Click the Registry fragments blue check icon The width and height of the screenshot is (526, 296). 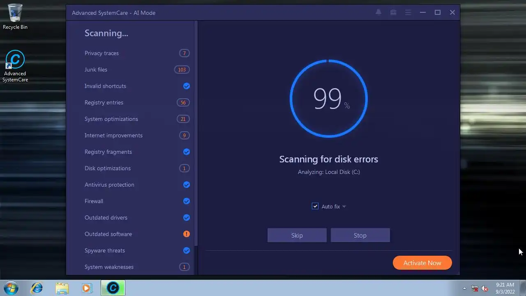[187, 152]
